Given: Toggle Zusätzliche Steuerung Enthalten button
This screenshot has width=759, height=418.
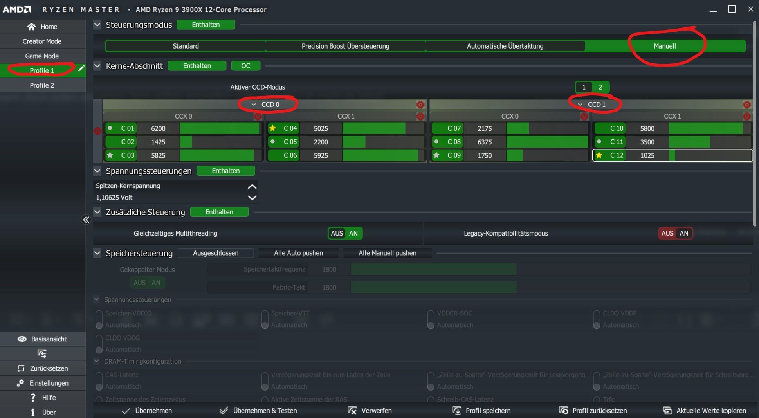Looking at the screenshot, I should [x=219, y=212].
